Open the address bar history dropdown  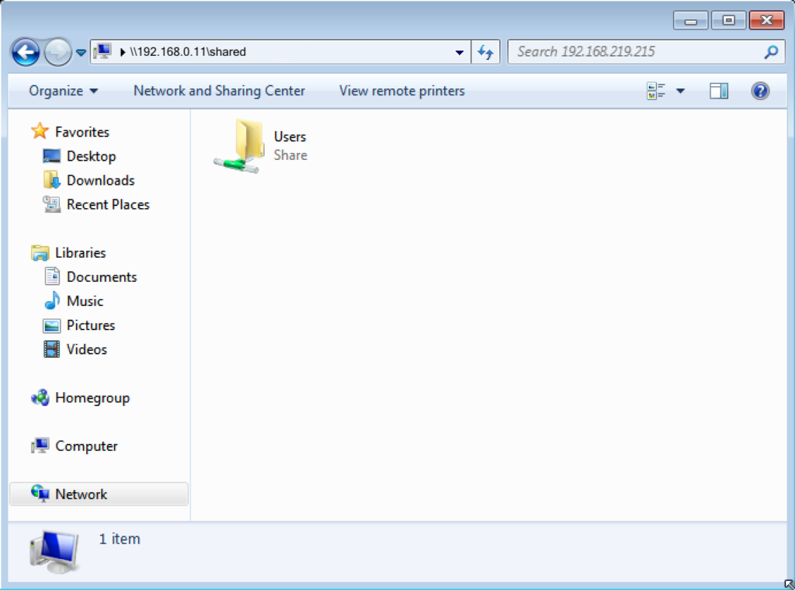tap(460, 52)
